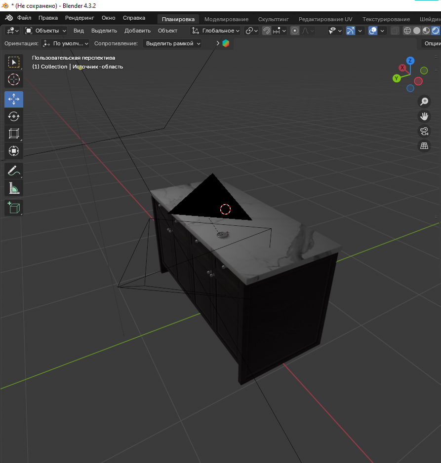Select the Measure tool

14,188
